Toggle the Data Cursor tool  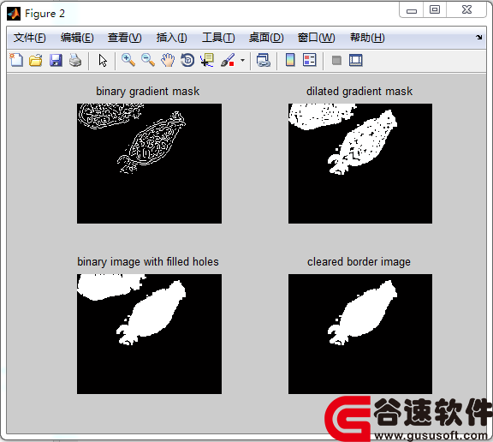click(207, 60)
